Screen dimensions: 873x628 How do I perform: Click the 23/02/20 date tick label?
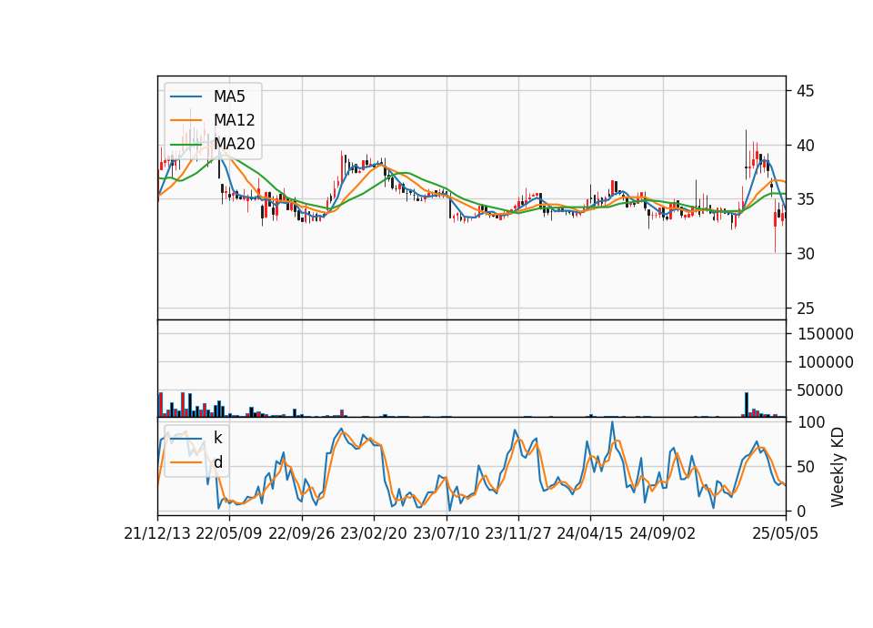tap(374, 533)
